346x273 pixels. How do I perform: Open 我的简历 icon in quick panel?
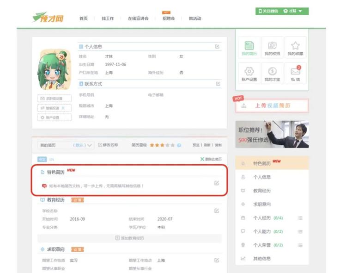[x=249, y=48]
